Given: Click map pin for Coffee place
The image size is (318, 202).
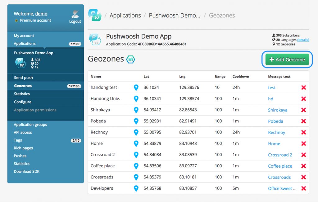Looking at the screenshot, I should pos(136,166).
